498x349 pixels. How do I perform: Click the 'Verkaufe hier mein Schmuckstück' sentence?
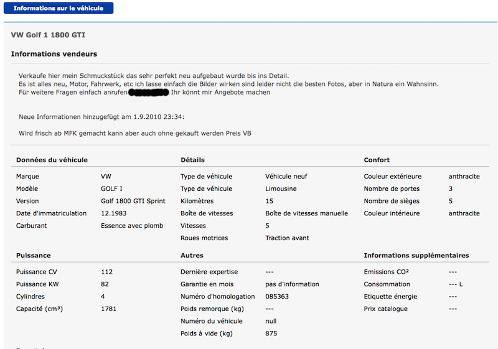pos(154,76)
